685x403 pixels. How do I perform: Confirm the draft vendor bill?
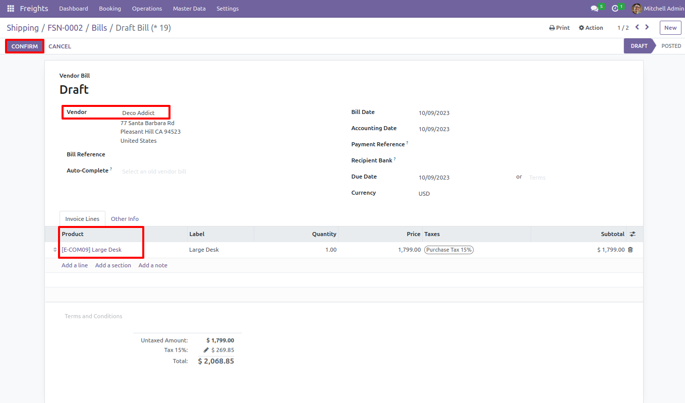pos(24,46)
